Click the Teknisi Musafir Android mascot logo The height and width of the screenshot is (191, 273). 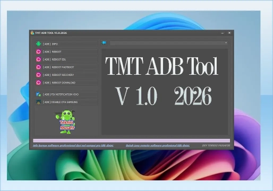tap(66, 122)
